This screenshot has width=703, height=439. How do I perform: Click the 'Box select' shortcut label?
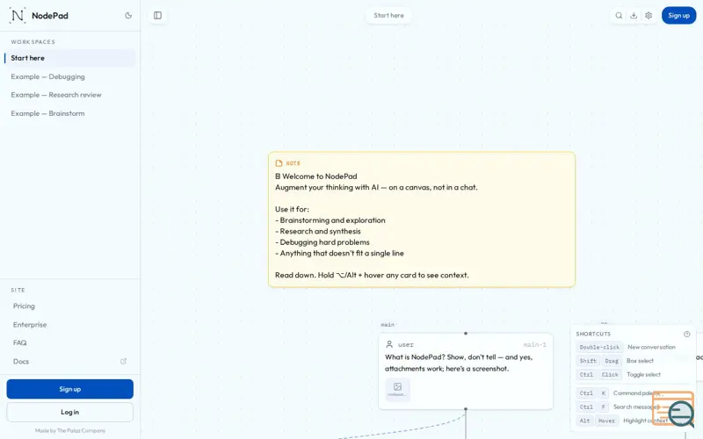[640, 361]
